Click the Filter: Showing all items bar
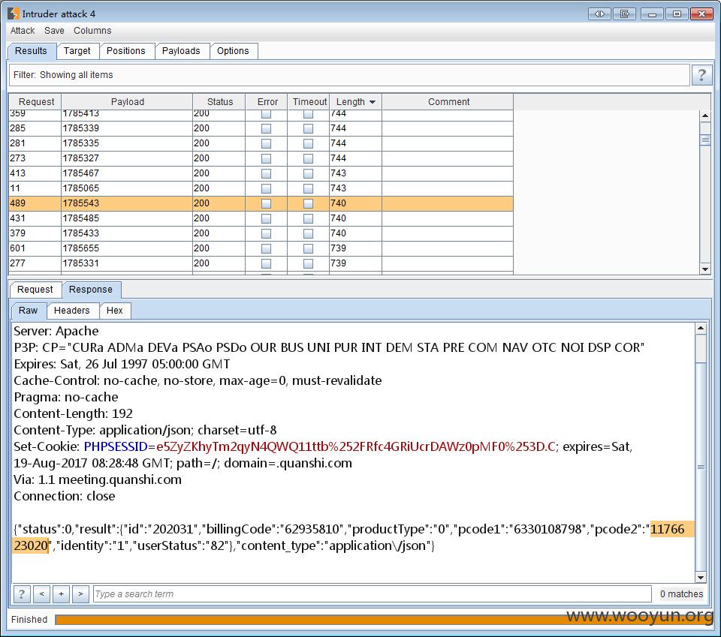Viewport: 721px width, 637px height. click(349, 75)
